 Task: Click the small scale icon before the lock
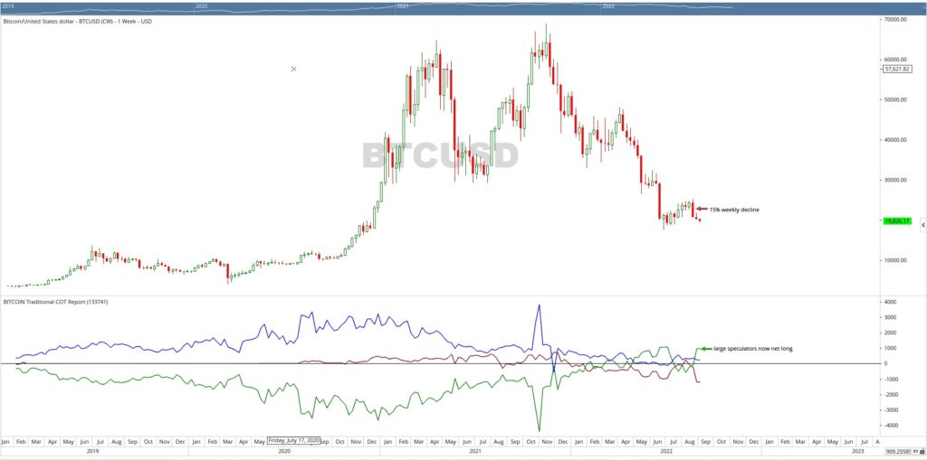tap(916, 451)
